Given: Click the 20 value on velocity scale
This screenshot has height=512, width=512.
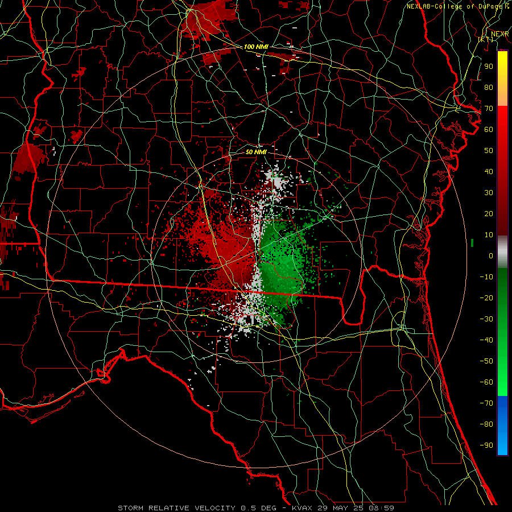Looking at the screenshot, I should [489, 213].
